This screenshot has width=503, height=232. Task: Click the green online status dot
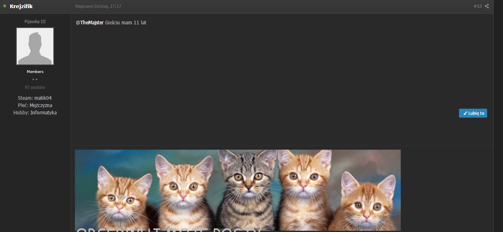click(x=4, y=6)
